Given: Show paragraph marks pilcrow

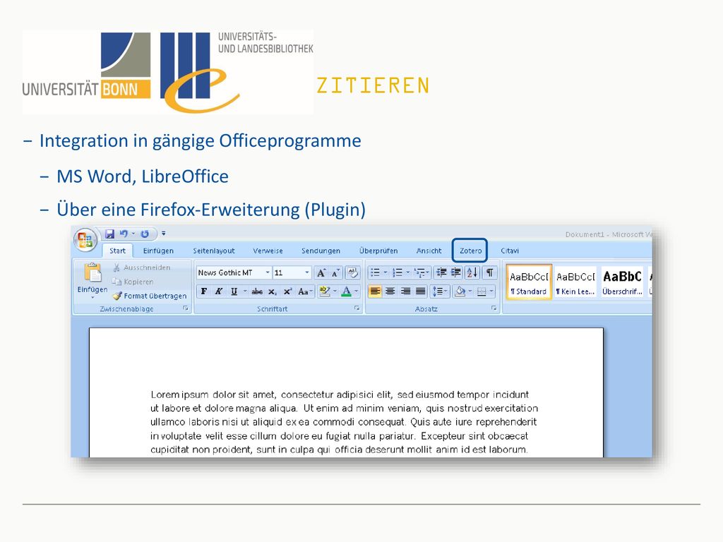Looking at the screenshot, I should coord(490,272).
